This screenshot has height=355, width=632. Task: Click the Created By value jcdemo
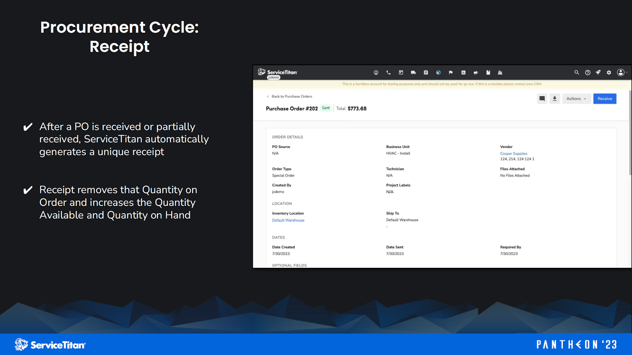[278, 192]
